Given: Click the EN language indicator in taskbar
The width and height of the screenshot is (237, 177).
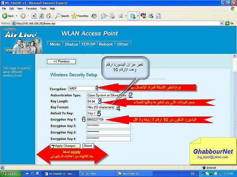Looking at the screenshot, I should [193, 174].
